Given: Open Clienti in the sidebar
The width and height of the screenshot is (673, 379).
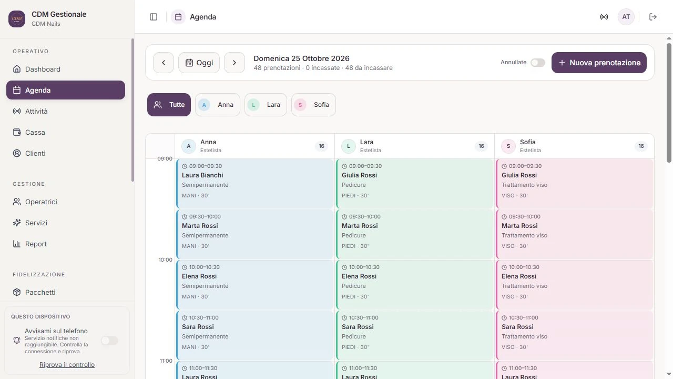Looking at the screenshot, I should pyautogui.click(x=66, y=153).
